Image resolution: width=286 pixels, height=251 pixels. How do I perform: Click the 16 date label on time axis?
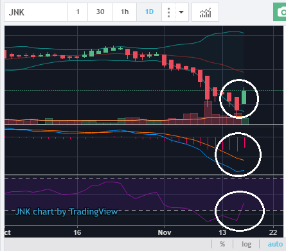tap(77, 232)
